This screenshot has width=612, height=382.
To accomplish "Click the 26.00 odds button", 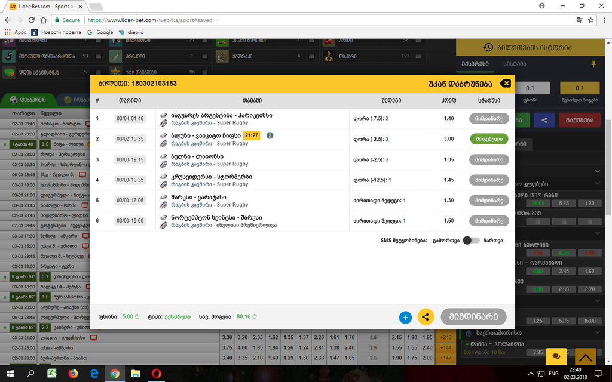I will [x=537, y=203].
